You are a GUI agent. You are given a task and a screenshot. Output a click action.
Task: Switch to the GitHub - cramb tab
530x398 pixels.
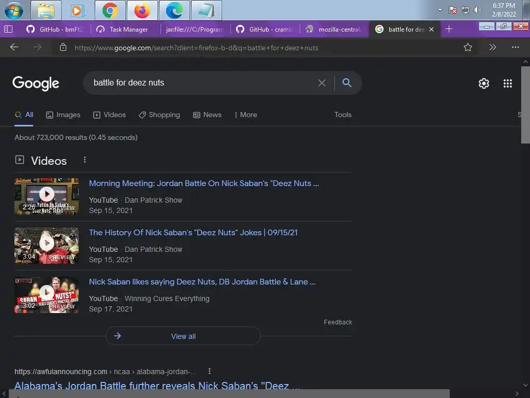click(x=264, y=30)
